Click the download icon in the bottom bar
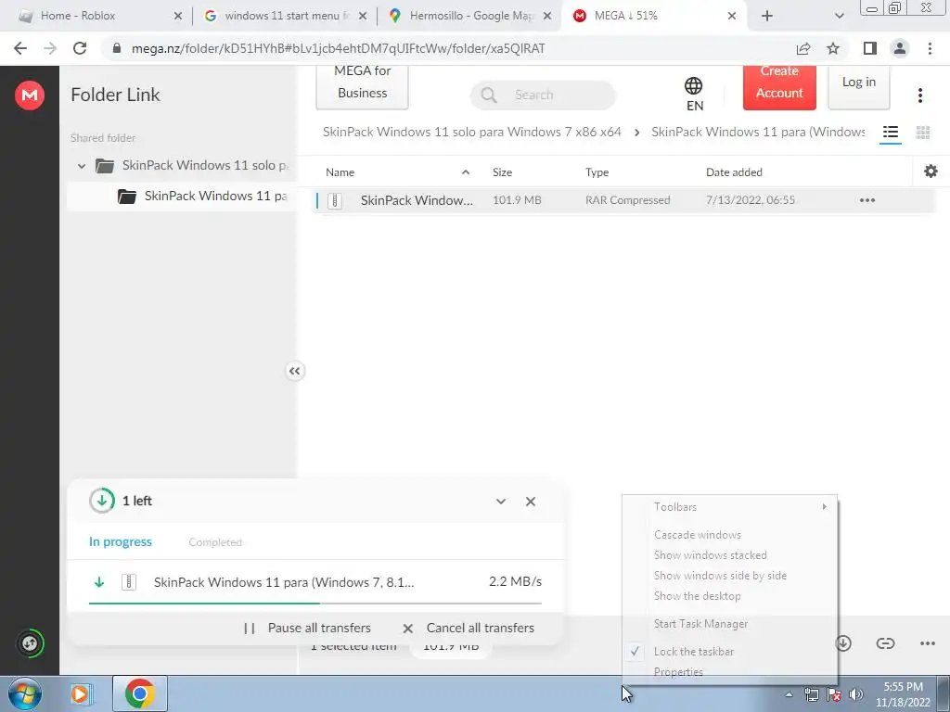950x712 pixels. click(843, 643)
